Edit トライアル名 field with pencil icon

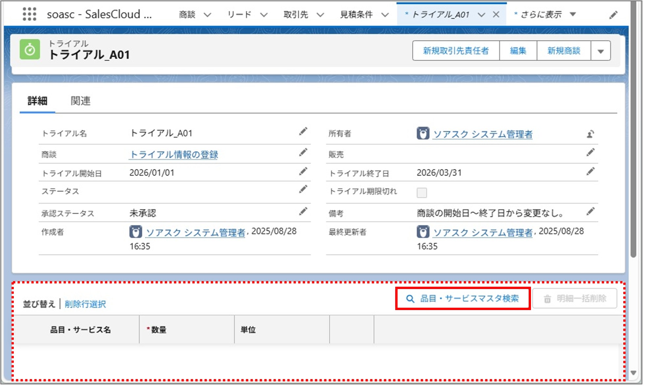pyautogui.click(x=303, y=132)
